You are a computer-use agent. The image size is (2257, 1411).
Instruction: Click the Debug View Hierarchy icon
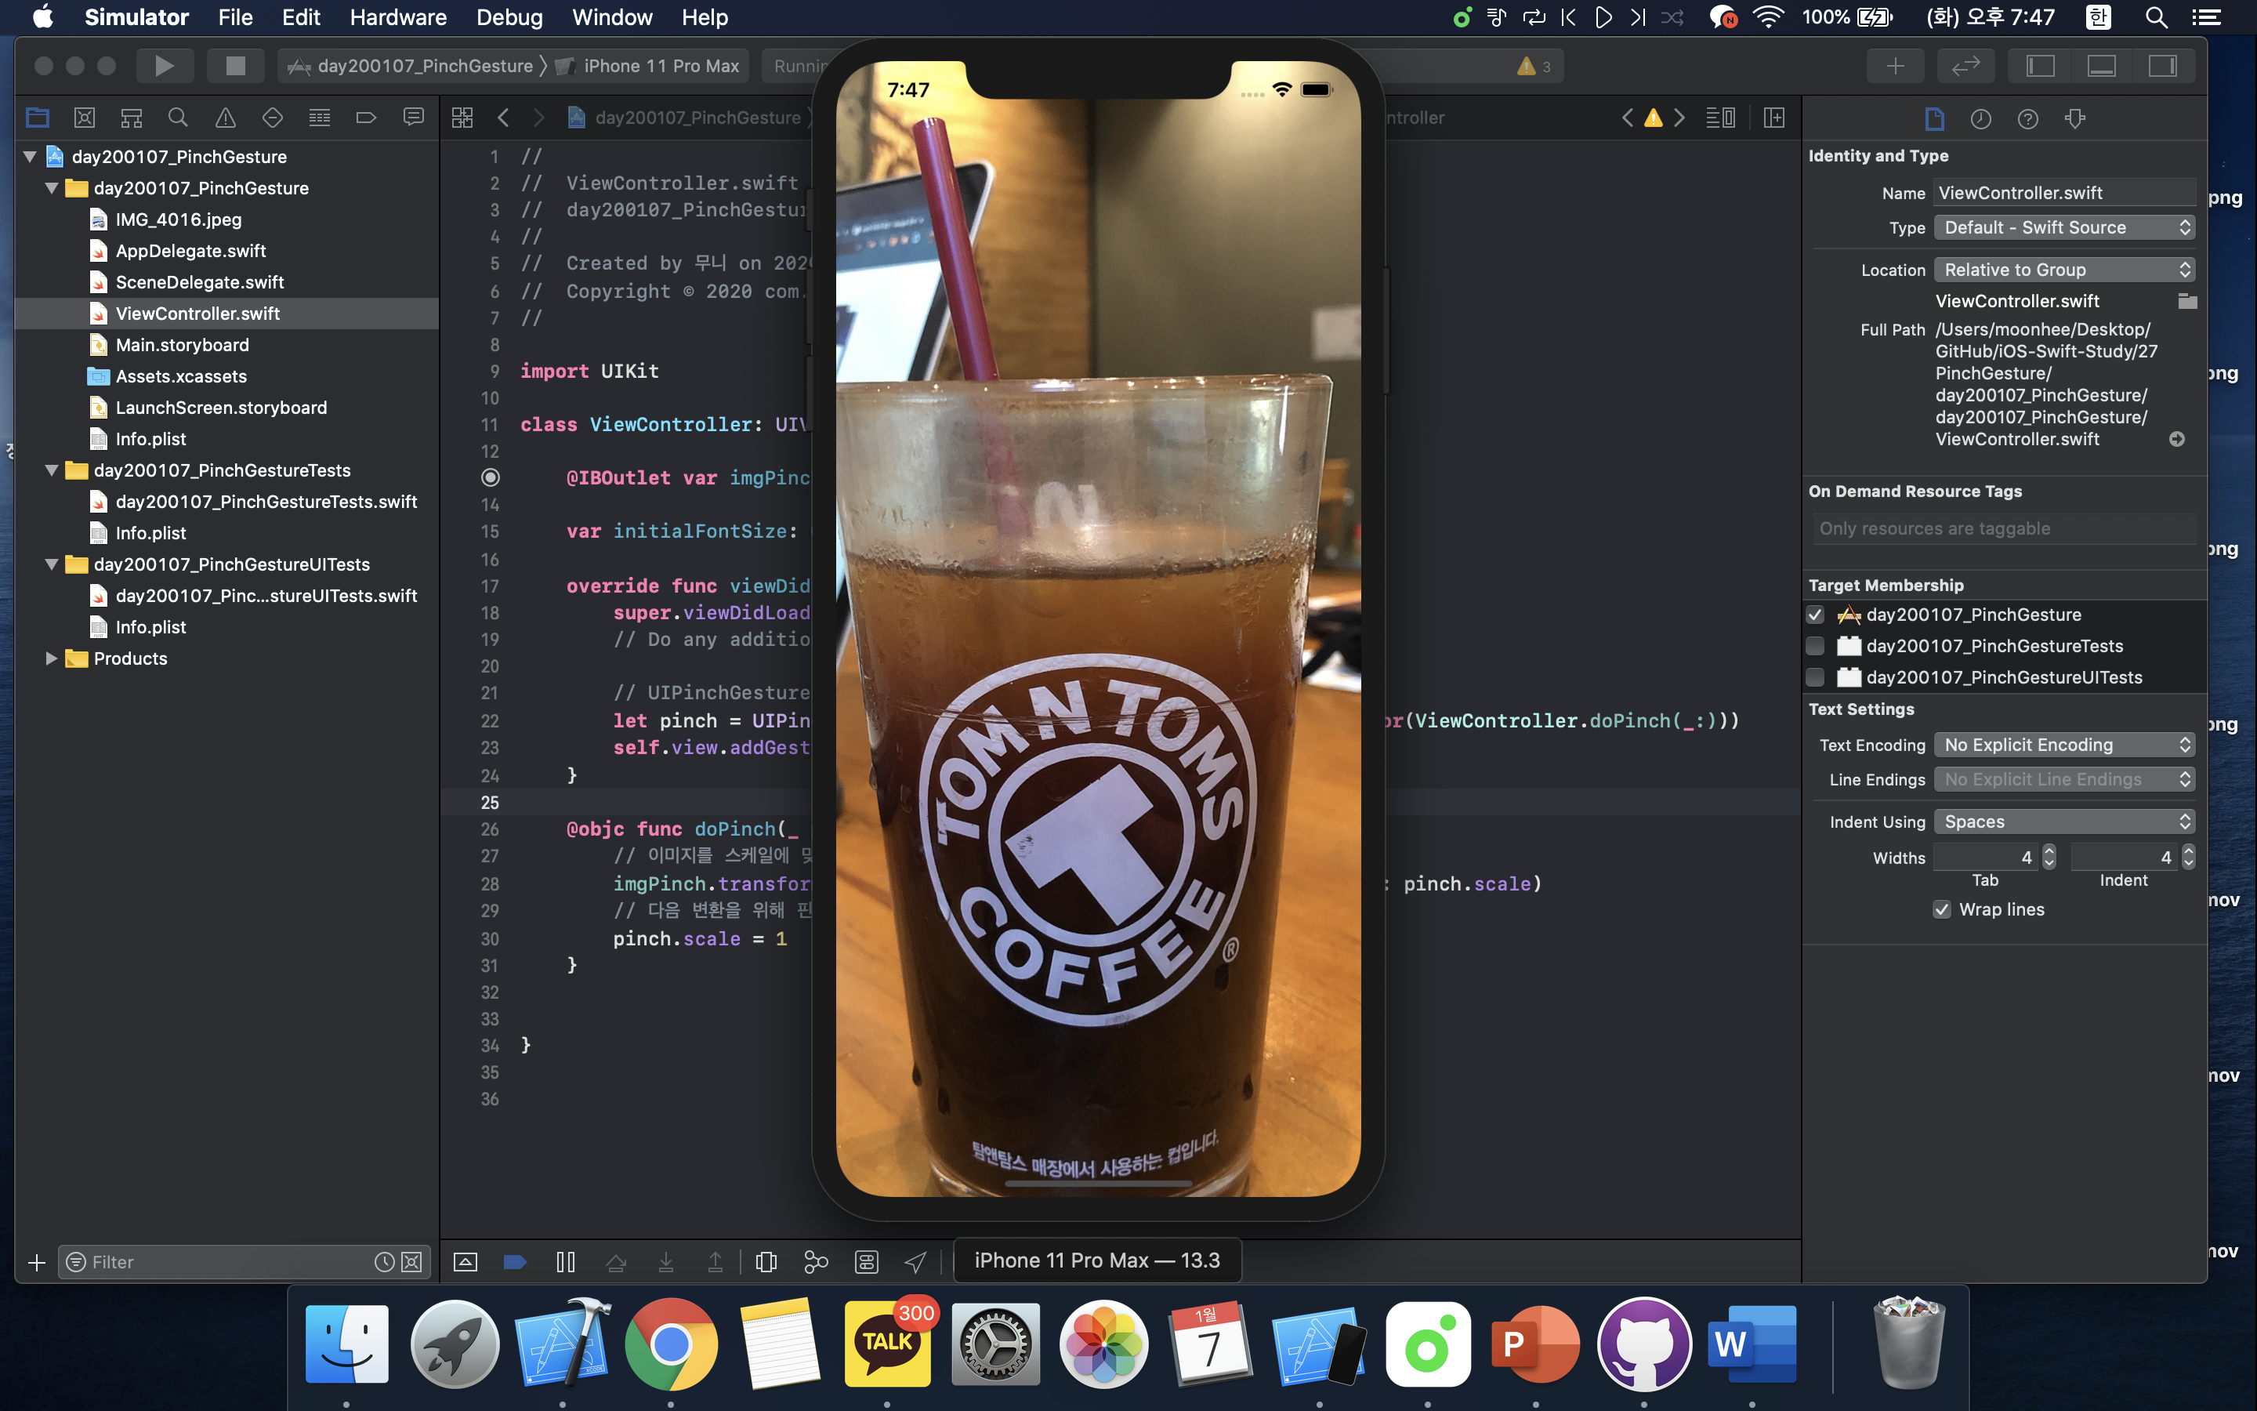(x=766, y=1262)
